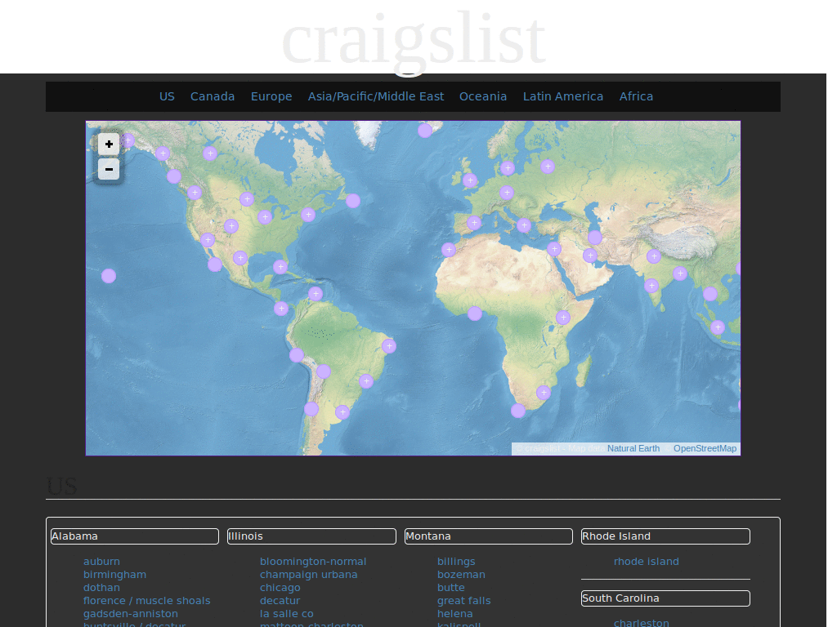This screenshot has height=627, width=837.
Task: Click the marker at South Africa's southwestern tip
Action: click(x=518, y=411)
